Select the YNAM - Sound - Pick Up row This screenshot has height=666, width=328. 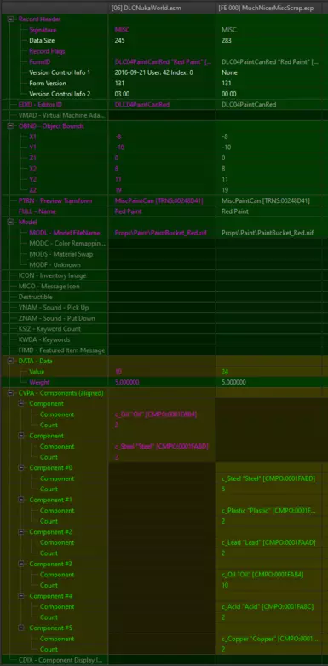click(164, 308)
